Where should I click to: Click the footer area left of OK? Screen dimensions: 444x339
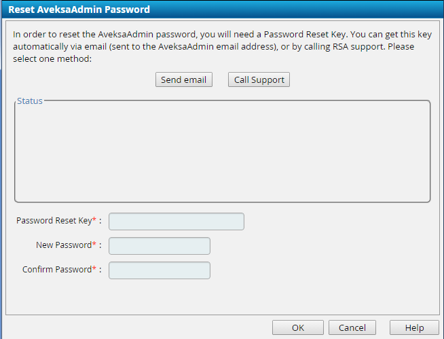point(136,327)
